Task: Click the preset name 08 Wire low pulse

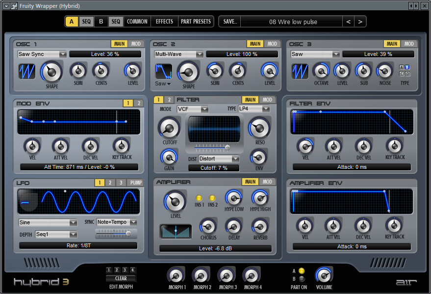Action: (x=293, y=22)
